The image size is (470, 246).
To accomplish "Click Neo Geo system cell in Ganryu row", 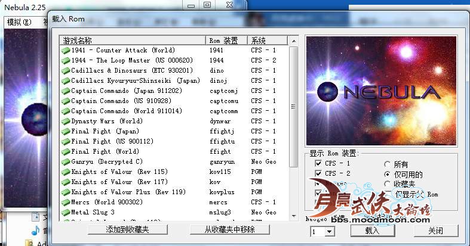I will [264, 161].
